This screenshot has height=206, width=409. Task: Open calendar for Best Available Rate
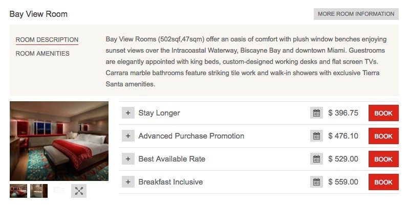tap(316, 159)
